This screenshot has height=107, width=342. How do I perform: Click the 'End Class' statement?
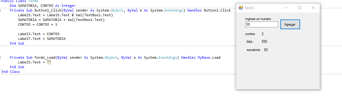pos(11,72)
